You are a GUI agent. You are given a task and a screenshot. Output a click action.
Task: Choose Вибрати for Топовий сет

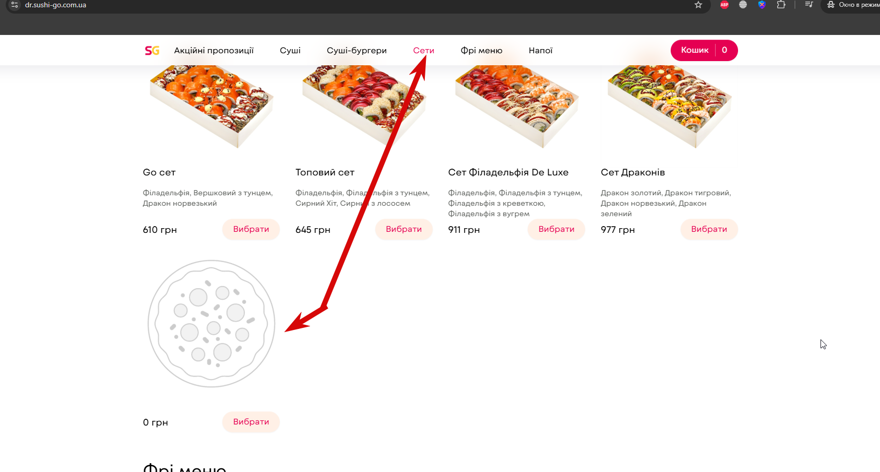[x=403, y=229]
